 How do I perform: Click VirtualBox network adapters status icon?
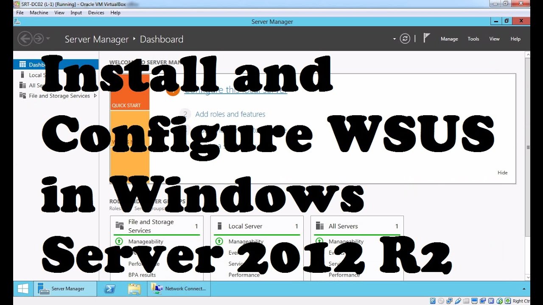pyautogui.click(x=449, y=301)
